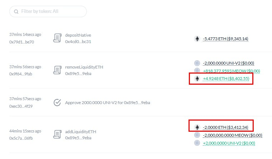The image size is (272, 159).
Task: Open transaction hash 0x5c7a...06fb
Action: [x=21, y=138]
